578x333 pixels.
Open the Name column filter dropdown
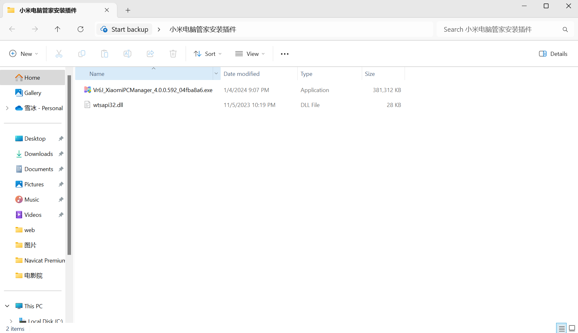(216, 74)
